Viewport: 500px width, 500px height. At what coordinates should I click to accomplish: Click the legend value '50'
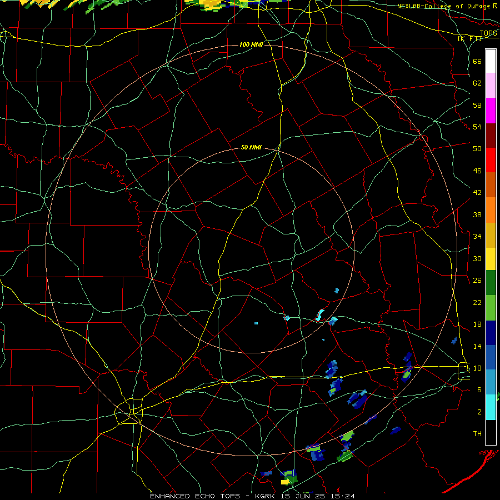click(x=477, y=149)
